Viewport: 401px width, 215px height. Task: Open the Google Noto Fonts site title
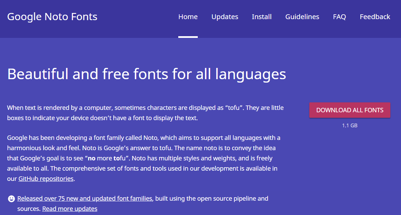pos(52,17)
